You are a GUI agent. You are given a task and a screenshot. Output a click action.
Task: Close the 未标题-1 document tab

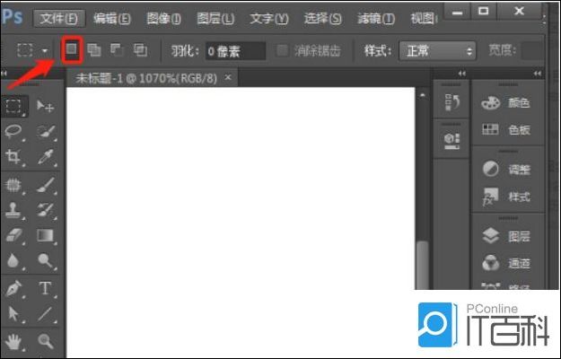tap(228, 77)
